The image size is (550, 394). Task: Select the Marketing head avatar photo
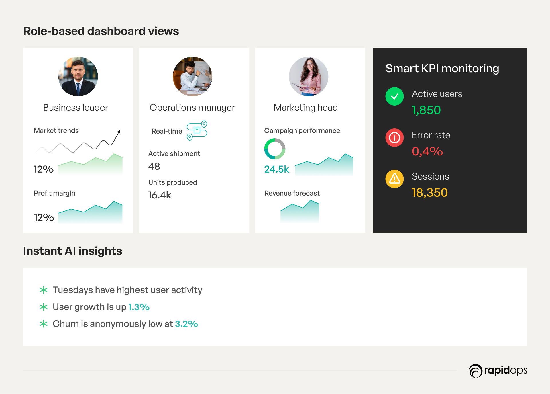309,77
